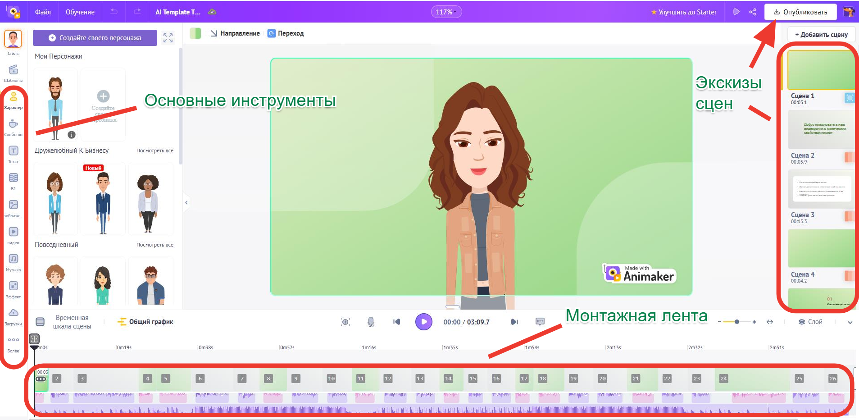This screenshot has width=859, height=420.
Task: Click Создайте своего персонажа button
Action: (x=95, y=38)
